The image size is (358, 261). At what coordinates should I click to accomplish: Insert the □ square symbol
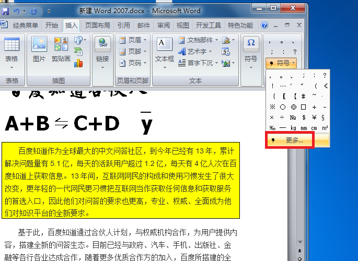[x=304, y=107]
